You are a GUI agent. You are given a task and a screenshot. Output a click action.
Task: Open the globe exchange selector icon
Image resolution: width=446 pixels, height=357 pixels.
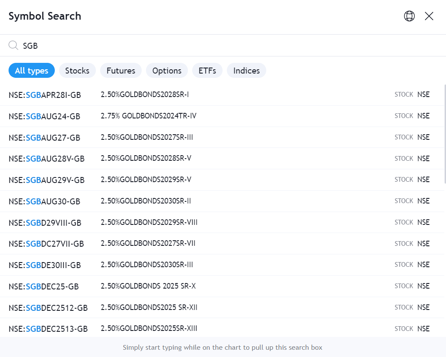[x=409, y=16]
